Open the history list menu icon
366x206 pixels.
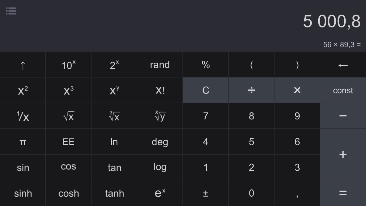[11, 11]
